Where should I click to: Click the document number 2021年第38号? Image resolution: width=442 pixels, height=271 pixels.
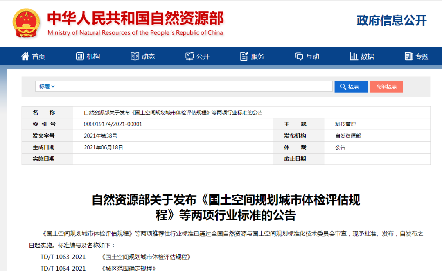pyautogui.click(x=100, y=136)
